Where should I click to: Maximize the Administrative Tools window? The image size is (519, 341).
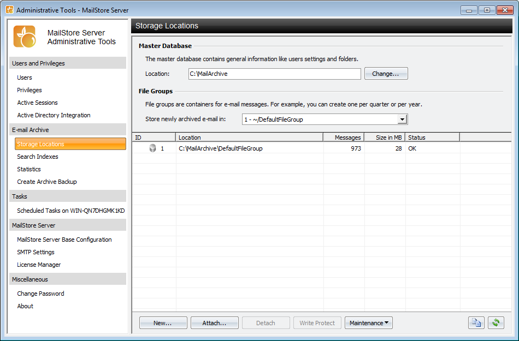[x=487, y=10]
